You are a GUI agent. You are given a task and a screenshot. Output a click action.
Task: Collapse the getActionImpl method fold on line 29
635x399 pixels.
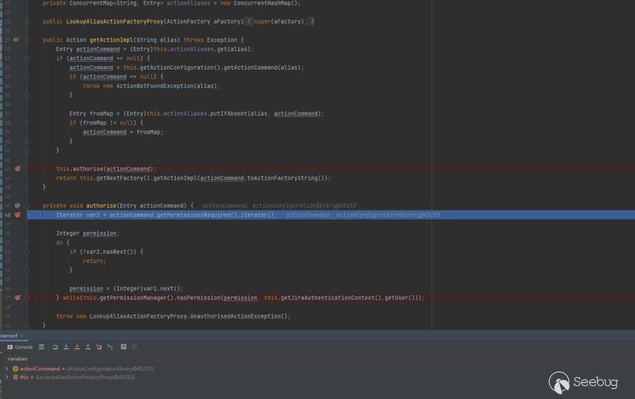(27, 40)
